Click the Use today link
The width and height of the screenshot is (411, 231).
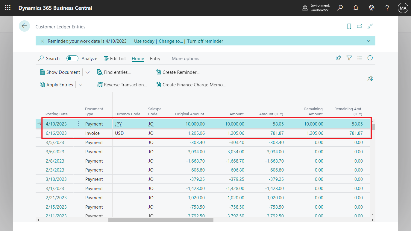coord(144,41)
